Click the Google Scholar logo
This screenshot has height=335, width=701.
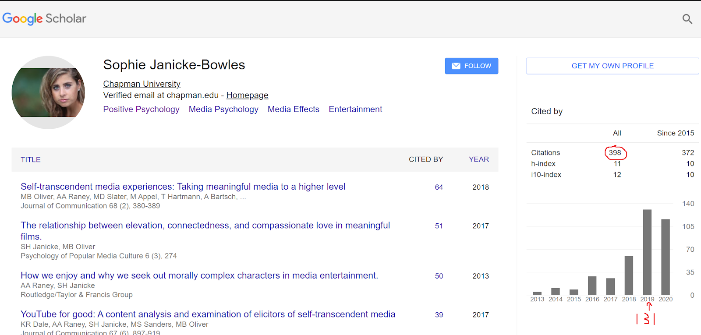click(x=44, y=18)
